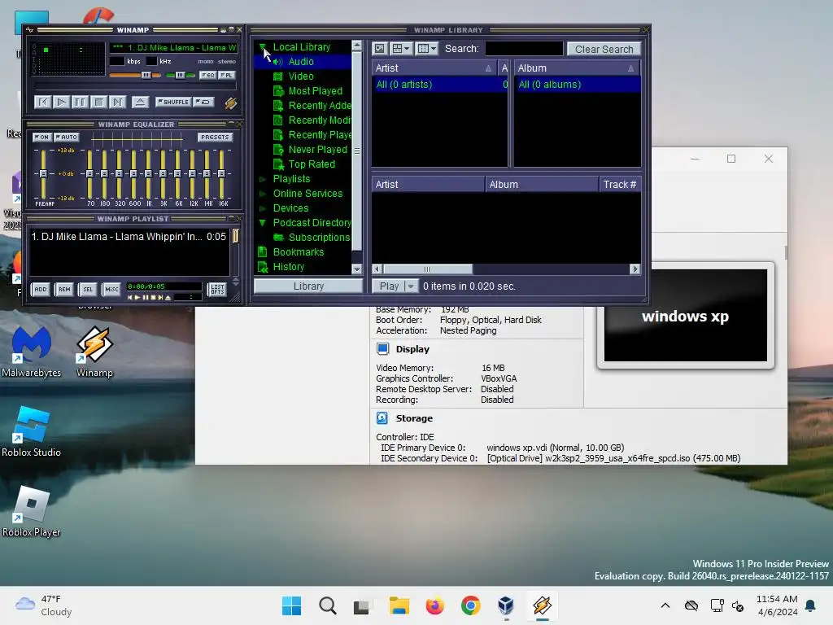Viewport: 833px width, 625px height.
Task: Open file with the Winamp Eject button
Action: click(x=140, y=102)
